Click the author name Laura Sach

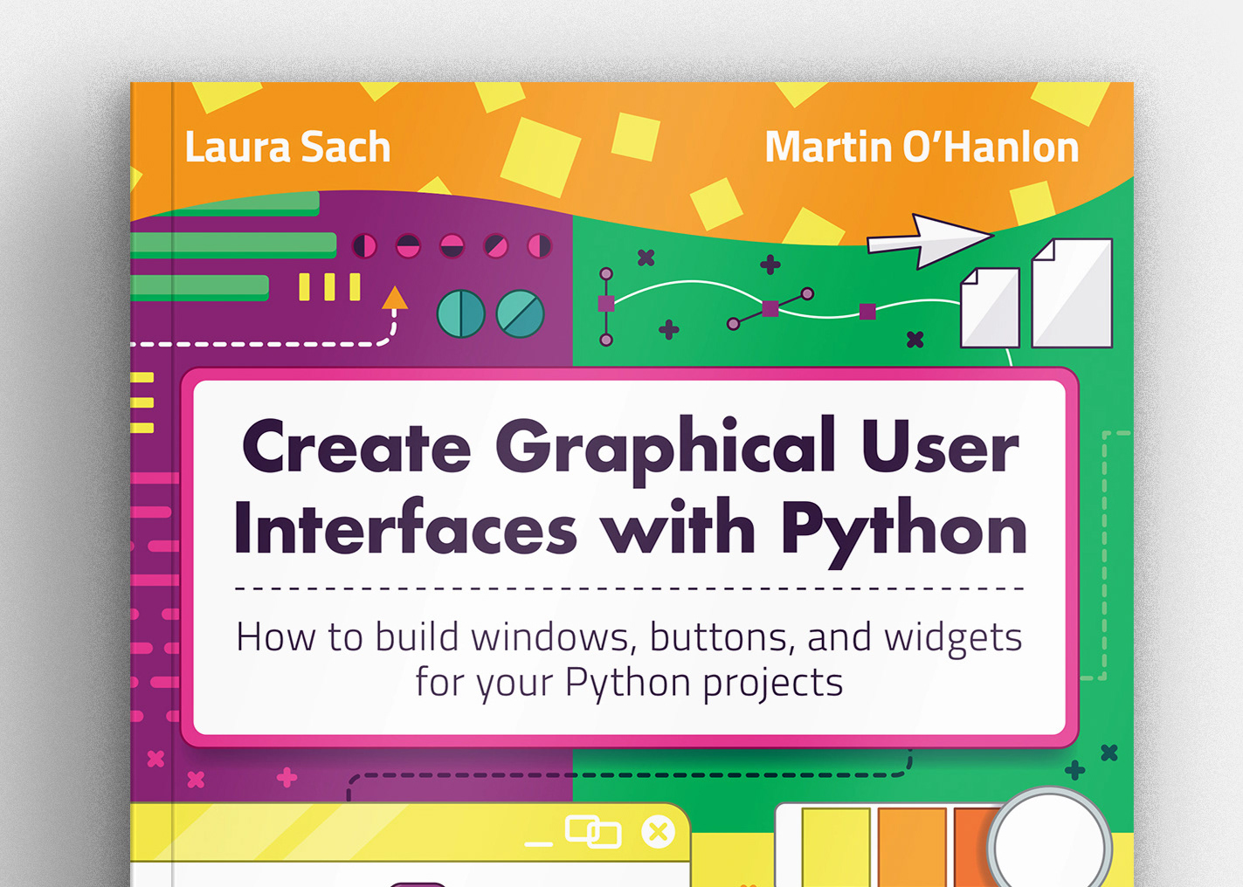pos(287,148)
